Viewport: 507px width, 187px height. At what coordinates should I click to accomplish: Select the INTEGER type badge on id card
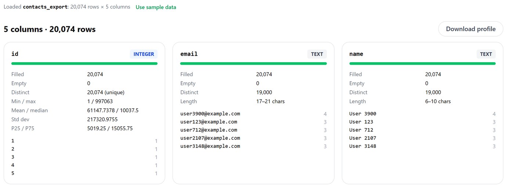[144, 54]
